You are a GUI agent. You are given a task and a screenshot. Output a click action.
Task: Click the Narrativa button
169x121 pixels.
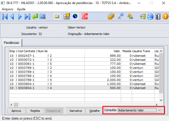[x=76, y=111]
